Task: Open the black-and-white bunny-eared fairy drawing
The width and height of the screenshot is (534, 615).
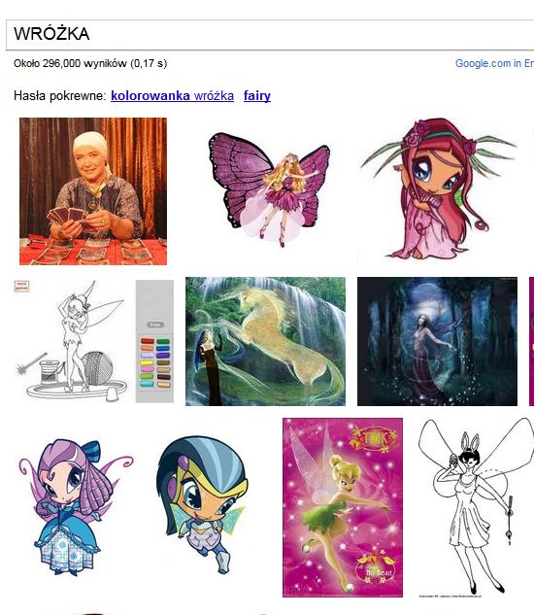Action: (x=476, y=507)
